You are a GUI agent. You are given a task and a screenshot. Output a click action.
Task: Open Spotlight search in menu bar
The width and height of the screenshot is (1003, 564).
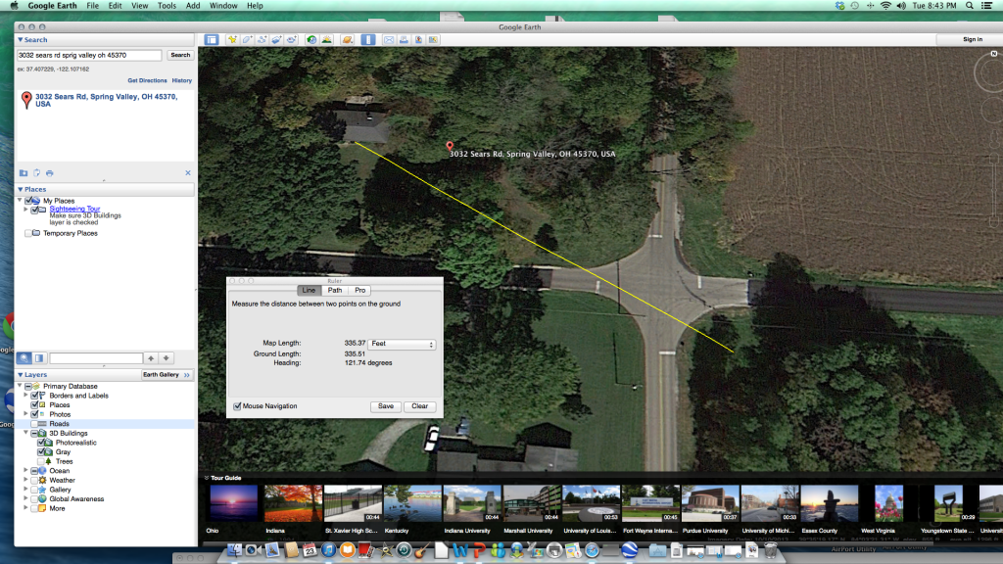click(x=970, y=6)
